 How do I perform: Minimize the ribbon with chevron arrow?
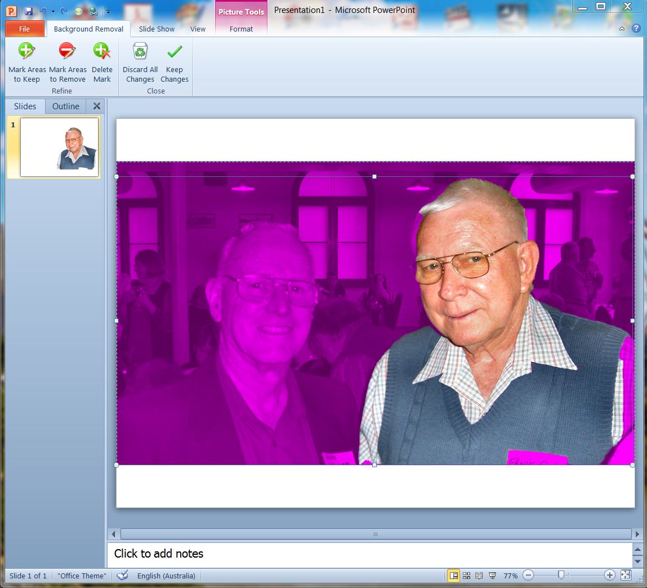622,29
